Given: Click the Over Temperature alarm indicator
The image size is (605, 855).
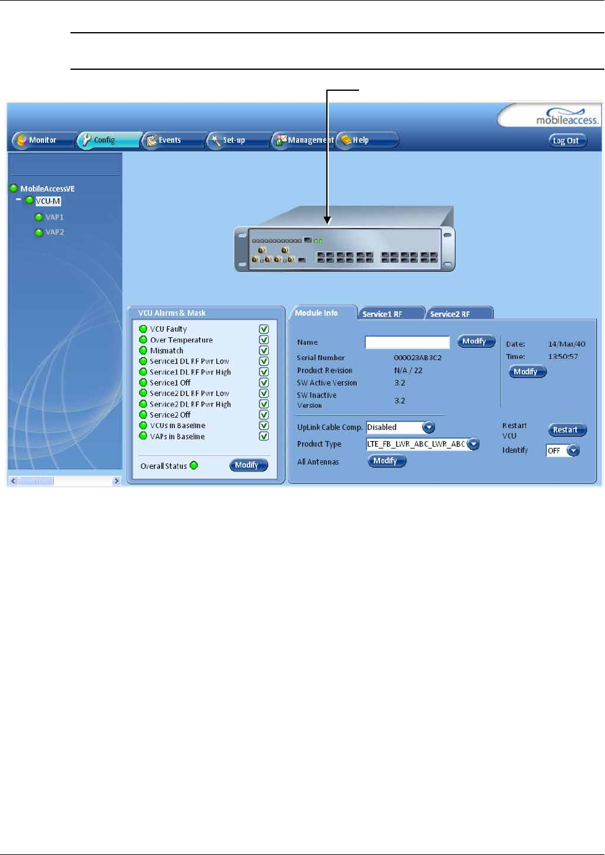Looking at the screenshot, I should click(x=143, y=340).
